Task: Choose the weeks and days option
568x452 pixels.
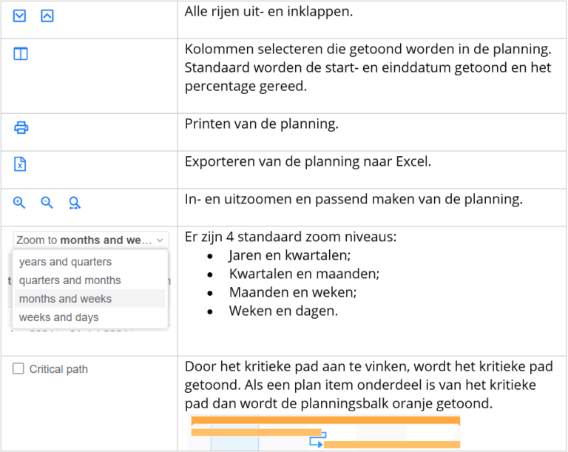Action: pyautogui.click(x=58, y=317)
